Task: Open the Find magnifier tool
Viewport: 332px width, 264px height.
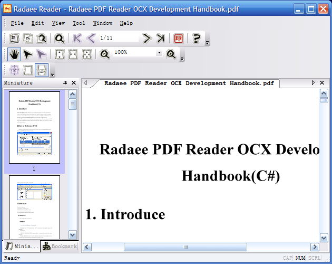Action: [x=60, y=39]
